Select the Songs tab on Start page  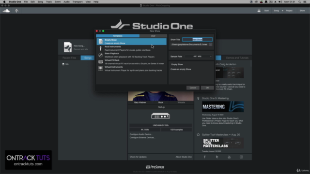pos(88,58)
